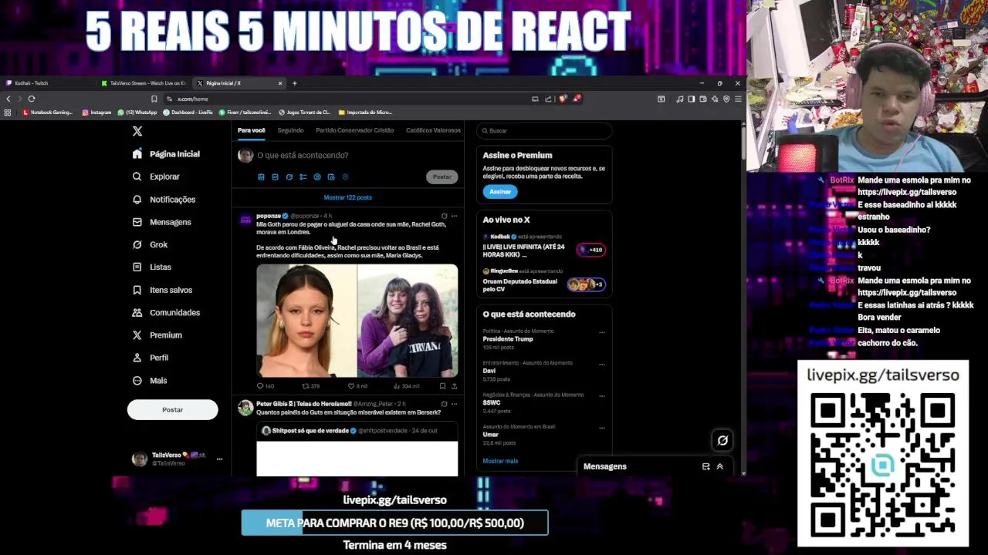Click Mostrar mais under trends
The height and width of the screenshot is (555, 988).
pos(500,461)
